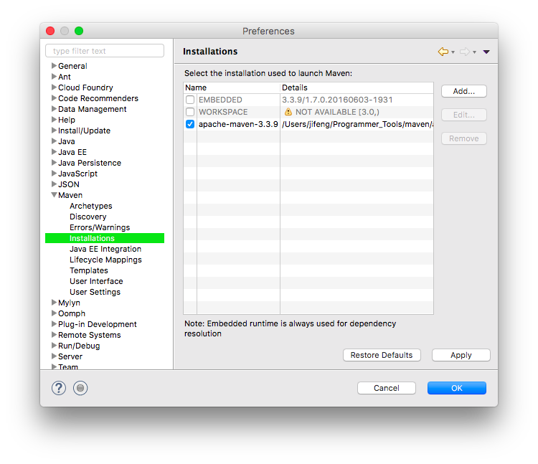Expand the General tree node

pos(54,65)
